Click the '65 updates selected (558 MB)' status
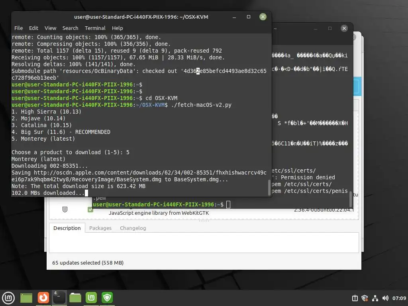Image resolution: width=408 pixels, height=306 pixels. point(88,263)
